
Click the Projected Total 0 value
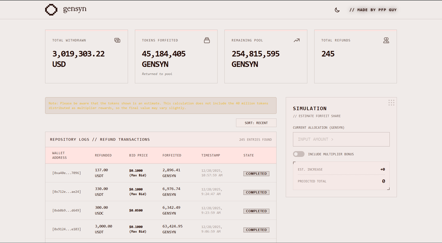pyautogui.click(x=383, y=181)
